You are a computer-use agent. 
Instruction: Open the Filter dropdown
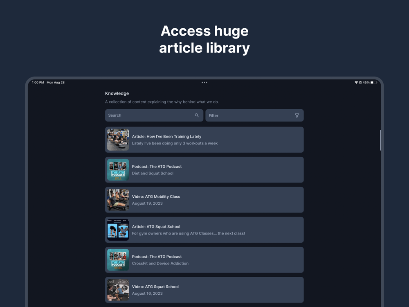pos(254,115)
